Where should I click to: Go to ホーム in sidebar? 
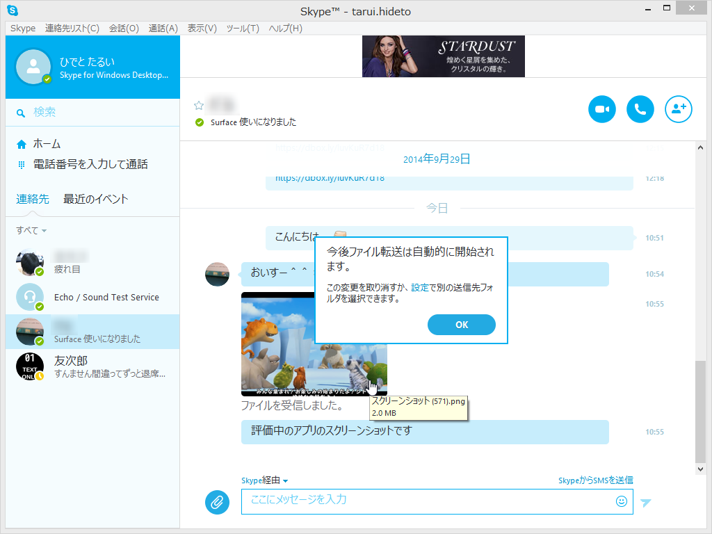[x=47, y=145]
